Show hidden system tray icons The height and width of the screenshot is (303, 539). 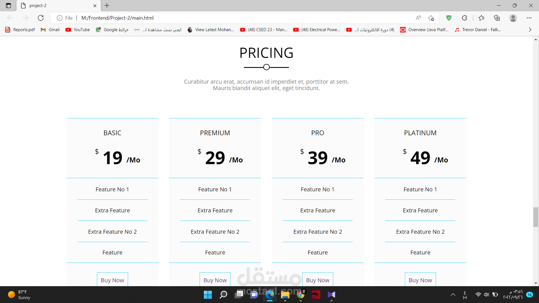click(453, 295)
